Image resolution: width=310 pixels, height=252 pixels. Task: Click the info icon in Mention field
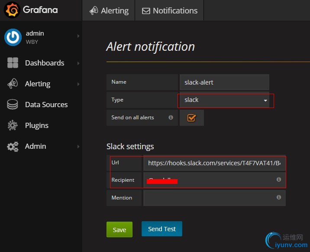(279, 197)
